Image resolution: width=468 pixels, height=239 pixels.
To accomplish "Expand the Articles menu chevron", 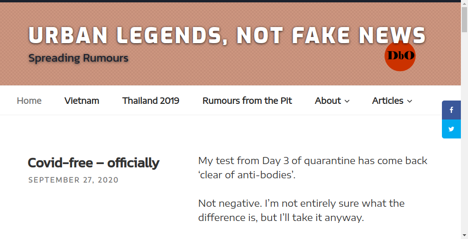I will pos(410,101).
